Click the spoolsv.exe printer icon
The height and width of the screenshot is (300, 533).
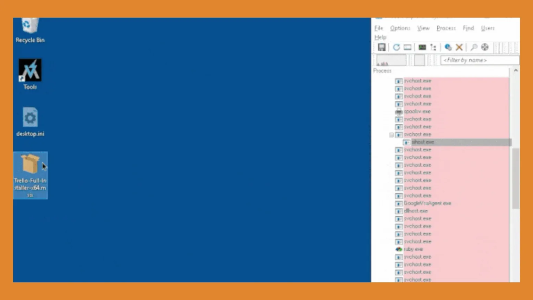(x=399, y=111)
